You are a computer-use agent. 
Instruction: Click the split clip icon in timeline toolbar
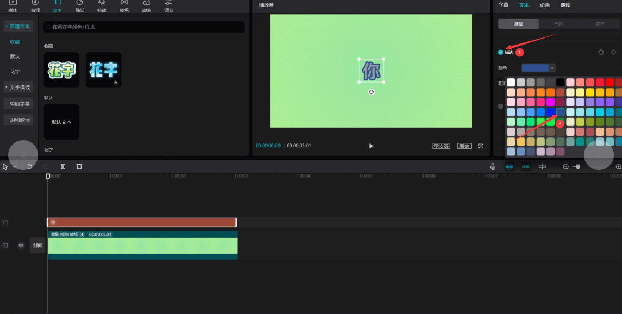click(63, 167)
